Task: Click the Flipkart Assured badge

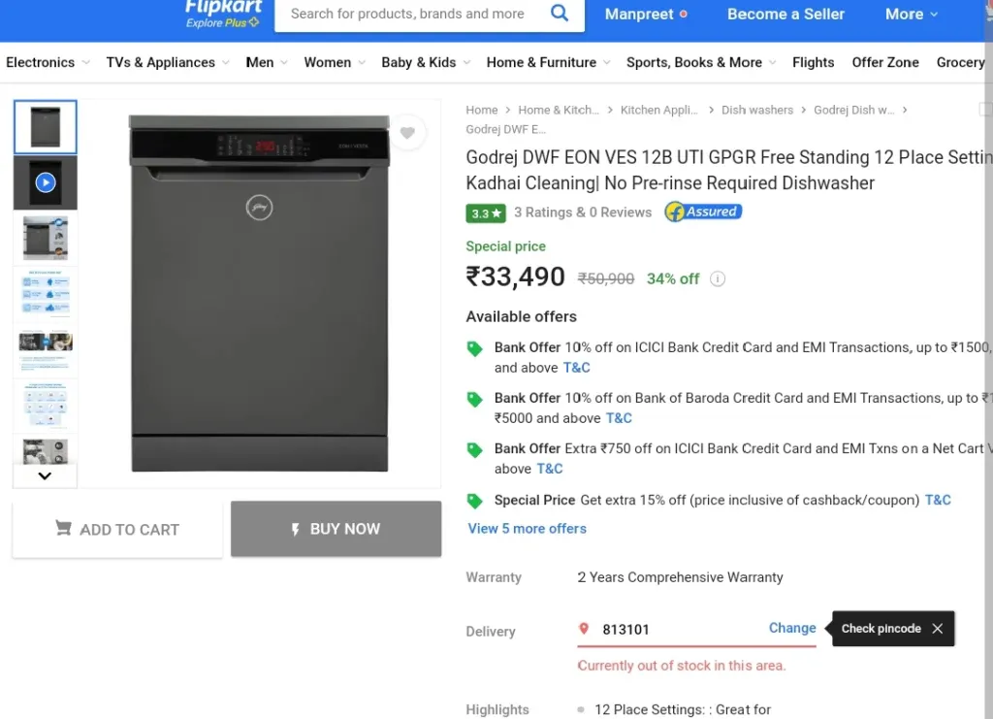Action: click(x=703, y=212)
